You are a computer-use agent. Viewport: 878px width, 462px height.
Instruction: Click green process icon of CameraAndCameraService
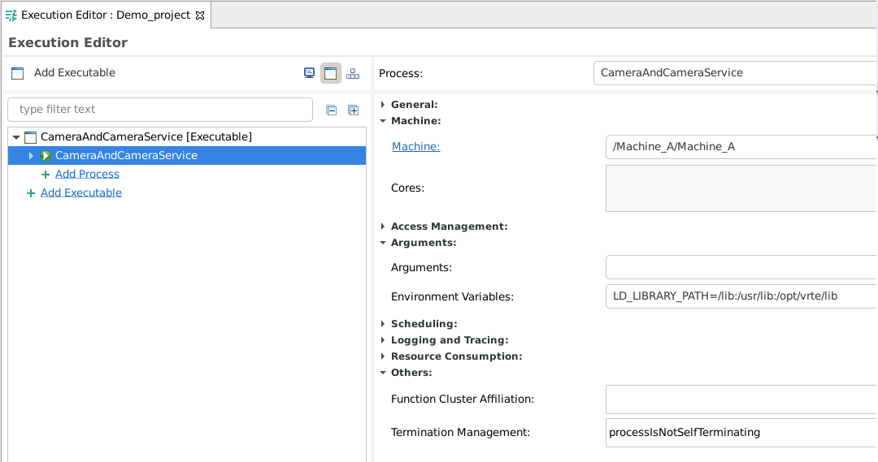[46, 156]
